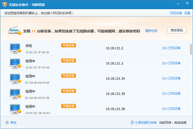Open 已知设备 known devices list

point(176,13)
